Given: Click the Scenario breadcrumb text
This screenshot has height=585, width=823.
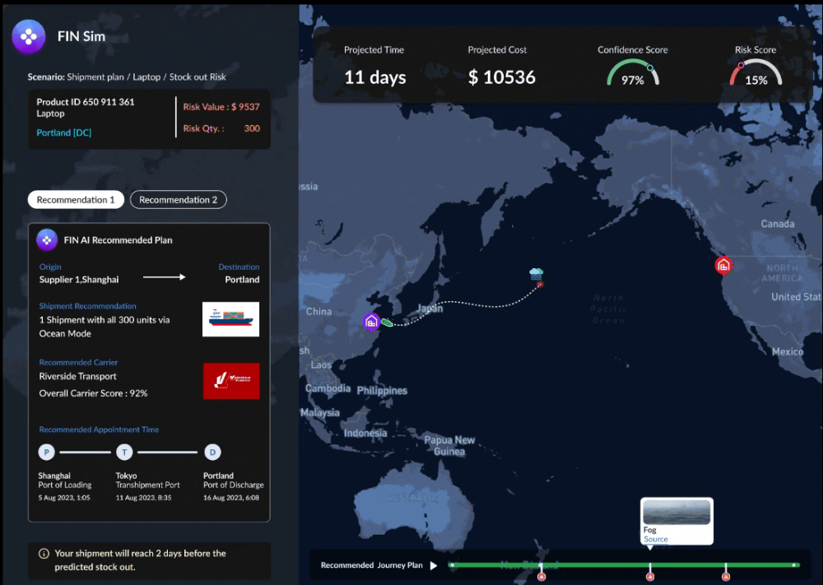Looking at the screenshot, I should 127,77.
